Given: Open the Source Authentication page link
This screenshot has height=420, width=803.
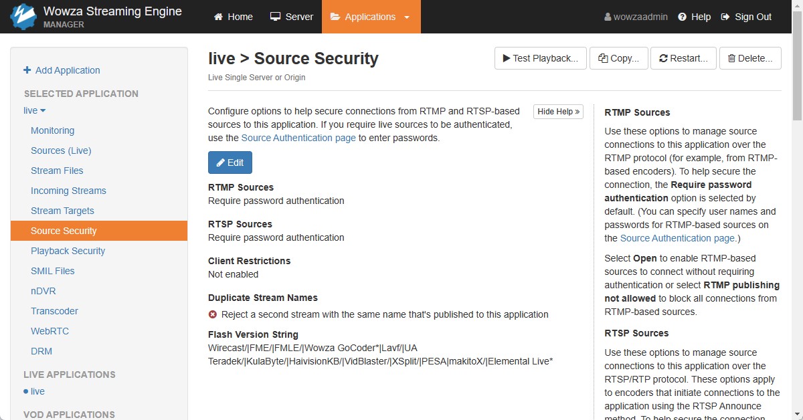Looking at the screenshot, I should click(298, 138).
